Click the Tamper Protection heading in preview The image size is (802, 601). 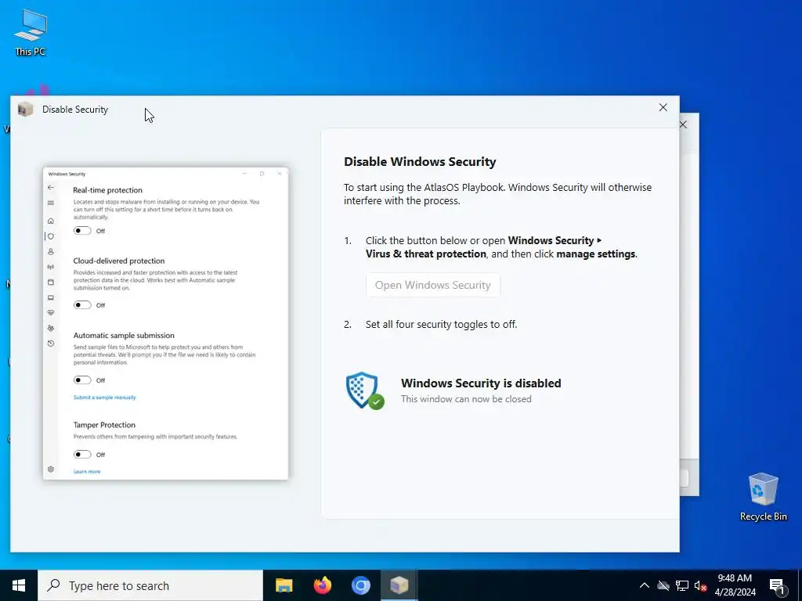coord(104,425)
